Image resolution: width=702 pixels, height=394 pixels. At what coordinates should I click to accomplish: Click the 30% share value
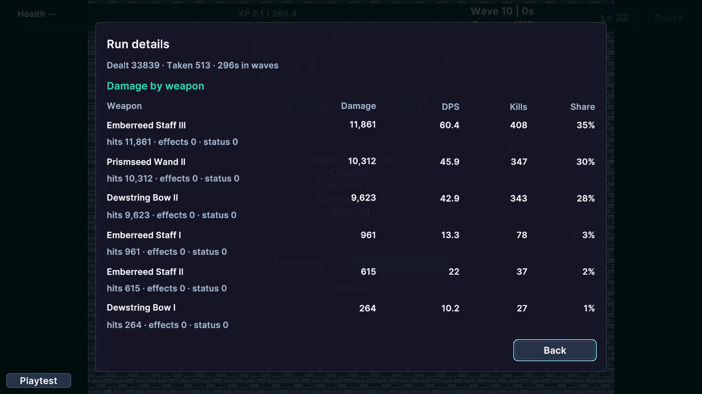[x=586, y=162]
